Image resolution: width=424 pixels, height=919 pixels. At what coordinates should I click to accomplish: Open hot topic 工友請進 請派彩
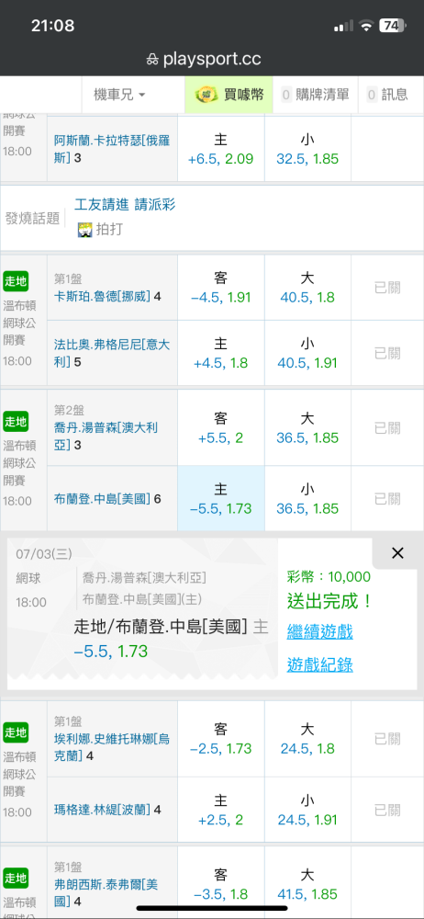tap(125, 205)
